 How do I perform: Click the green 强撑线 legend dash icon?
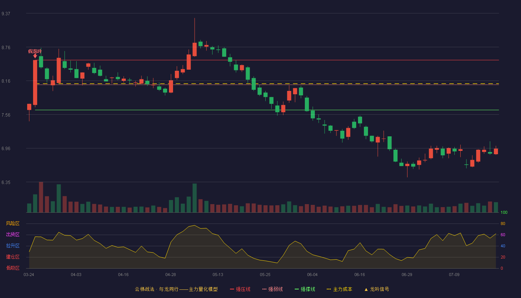tap(297, 289)
